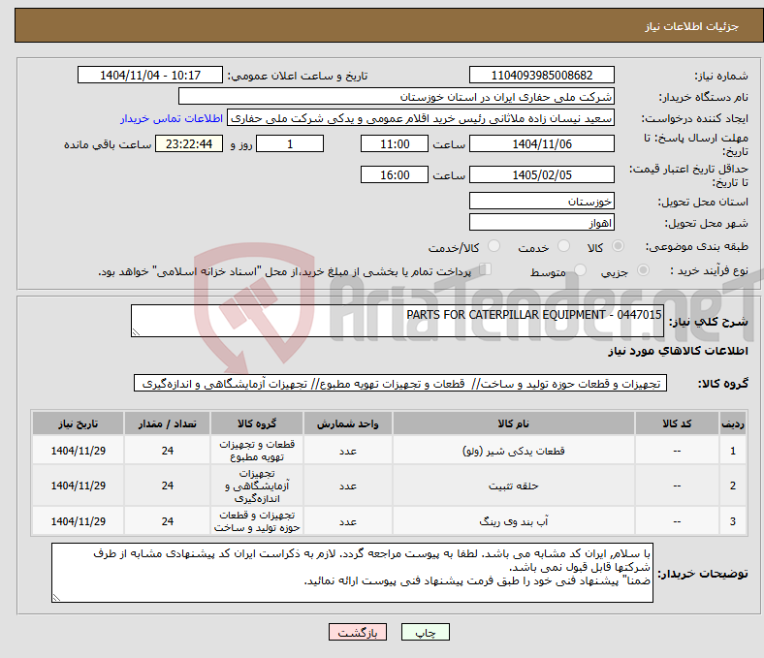
Task: Click the ردیف column header
Action: 732,423
